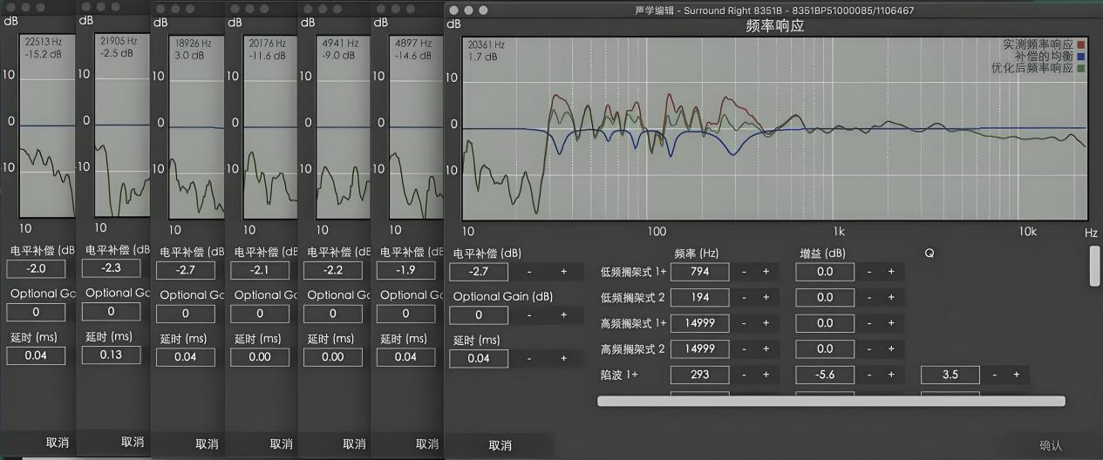Click 取消 in the window showing 4941 Hz
This screenshot has height=460, width=1103.
click(x=354, y=443)
